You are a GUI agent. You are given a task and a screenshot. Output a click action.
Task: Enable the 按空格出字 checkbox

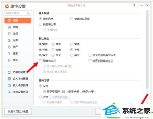(40, 24)
